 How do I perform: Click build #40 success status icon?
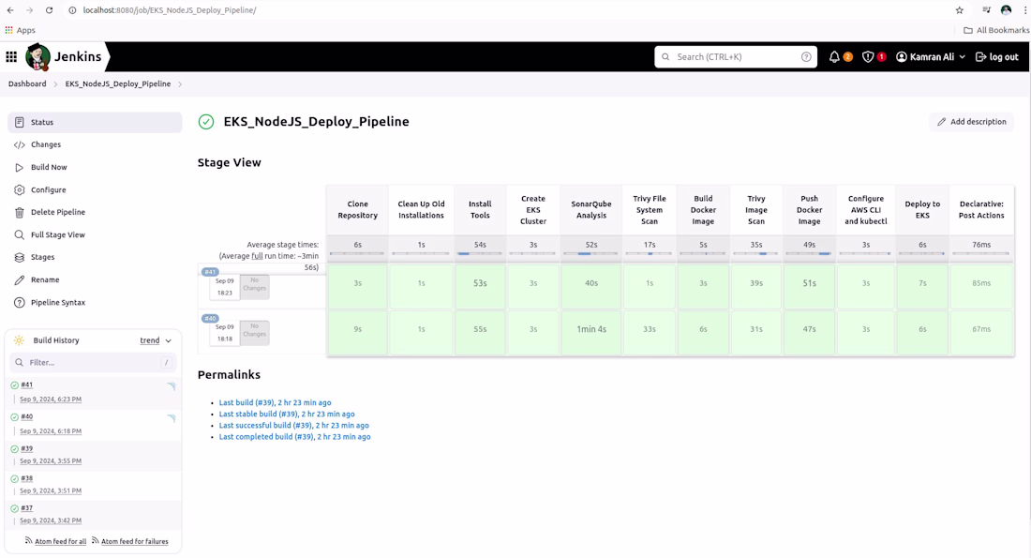tap(14, 417)
